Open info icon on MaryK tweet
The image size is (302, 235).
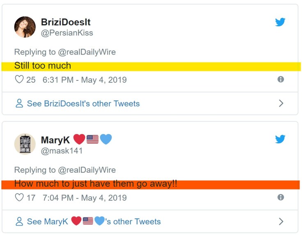coord(281,197)
